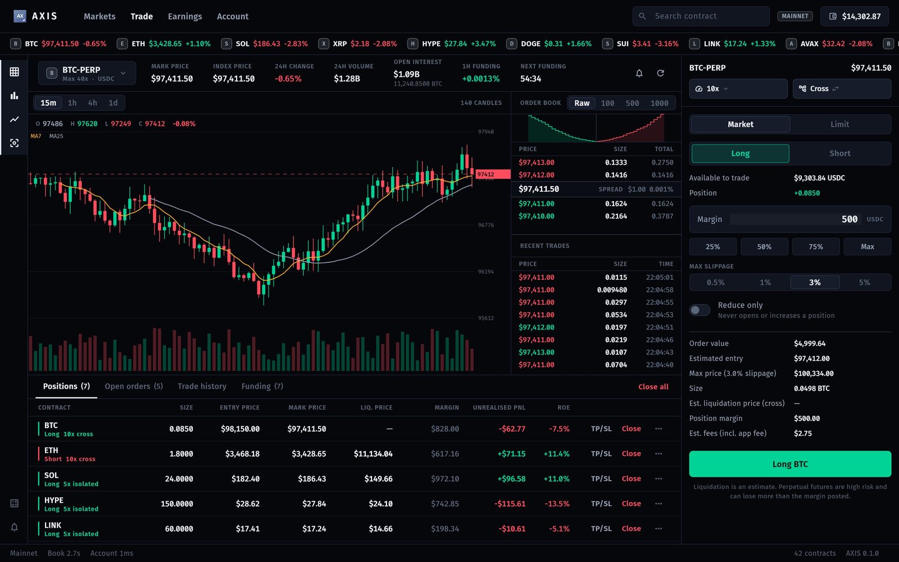Select Long order side
899x562 pixels.
click(740, 153)
